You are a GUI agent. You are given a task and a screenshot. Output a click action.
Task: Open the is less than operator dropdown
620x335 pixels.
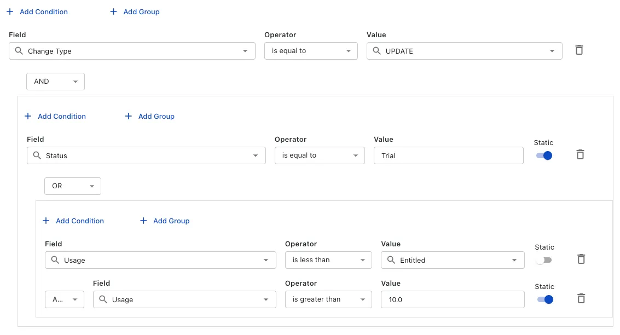tap(328, 260)
